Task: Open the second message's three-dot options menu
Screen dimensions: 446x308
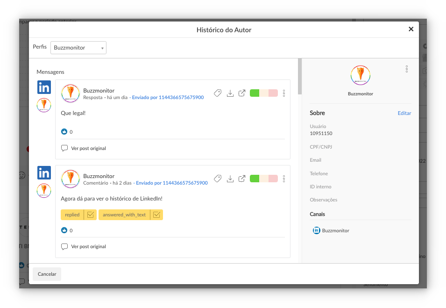Action: pyautogui.click(x=284, y=179)
